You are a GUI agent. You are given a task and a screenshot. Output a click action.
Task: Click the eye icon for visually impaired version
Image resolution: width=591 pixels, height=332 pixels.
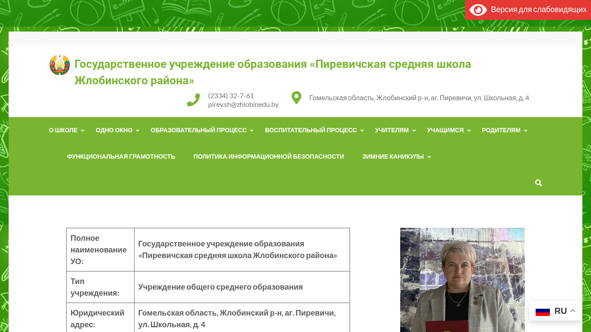tap(478, 10)
